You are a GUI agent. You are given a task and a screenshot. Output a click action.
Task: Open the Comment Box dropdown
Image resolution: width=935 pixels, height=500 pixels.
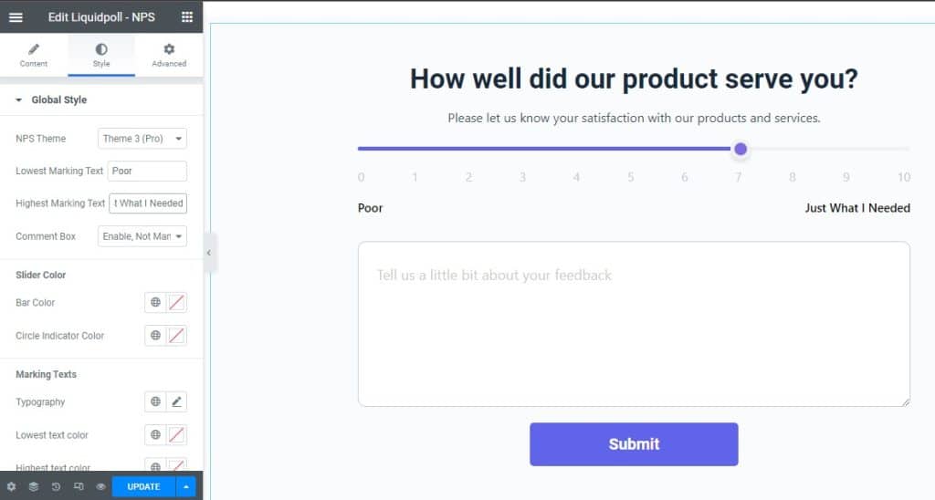coord(142,236)
